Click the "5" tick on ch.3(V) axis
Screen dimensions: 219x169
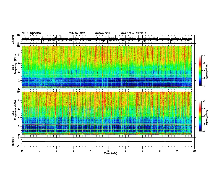(x=19, y=138)
